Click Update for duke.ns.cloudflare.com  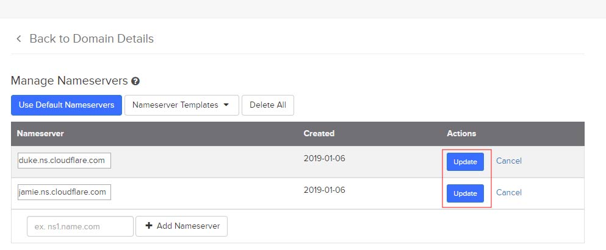(465, 162)
